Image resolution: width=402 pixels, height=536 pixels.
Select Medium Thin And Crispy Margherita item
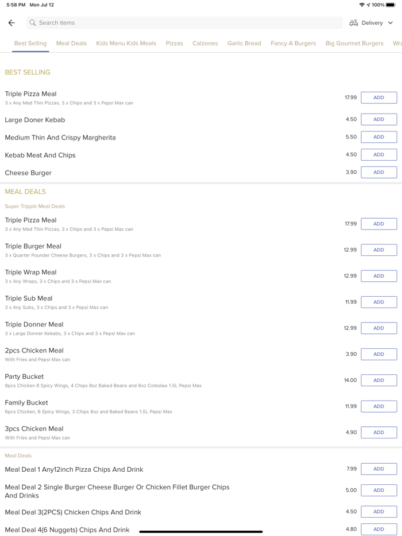(60, 138)
